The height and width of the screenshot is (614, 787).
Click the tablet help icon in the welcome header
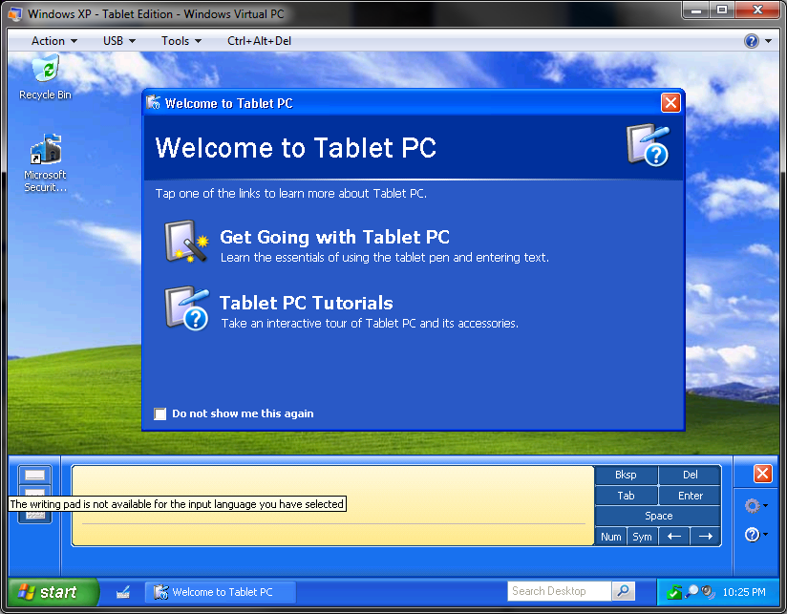click(648, 145)
